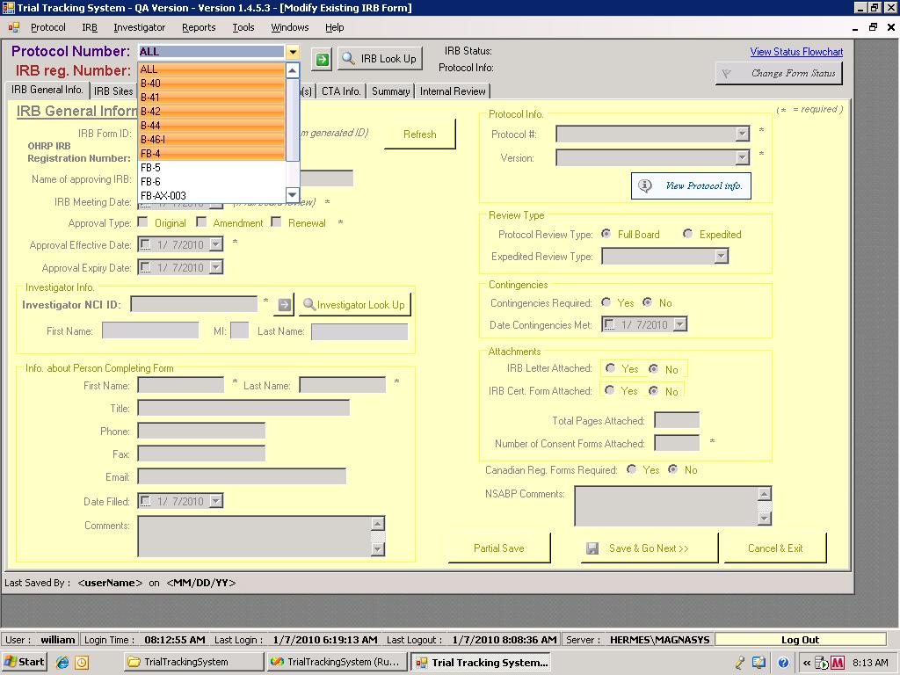This screenshot has width=900, height=675.
Task: Open the Windows menu
Action: pyautogui.click(x=290, y=27)
